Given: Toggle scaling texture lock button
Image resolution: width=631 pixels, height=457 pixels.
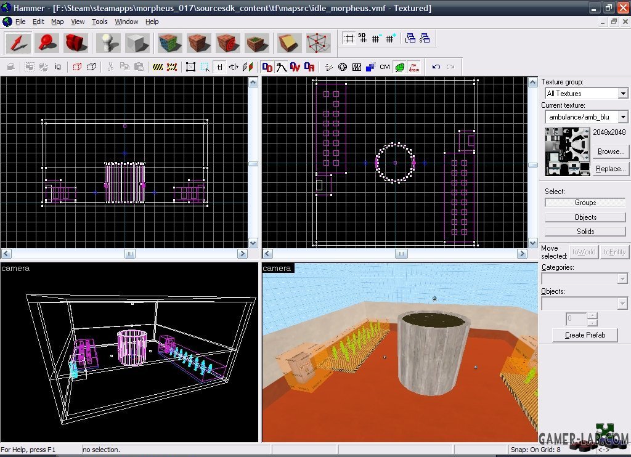Looking at the screenshot, I should click(234, 67).
